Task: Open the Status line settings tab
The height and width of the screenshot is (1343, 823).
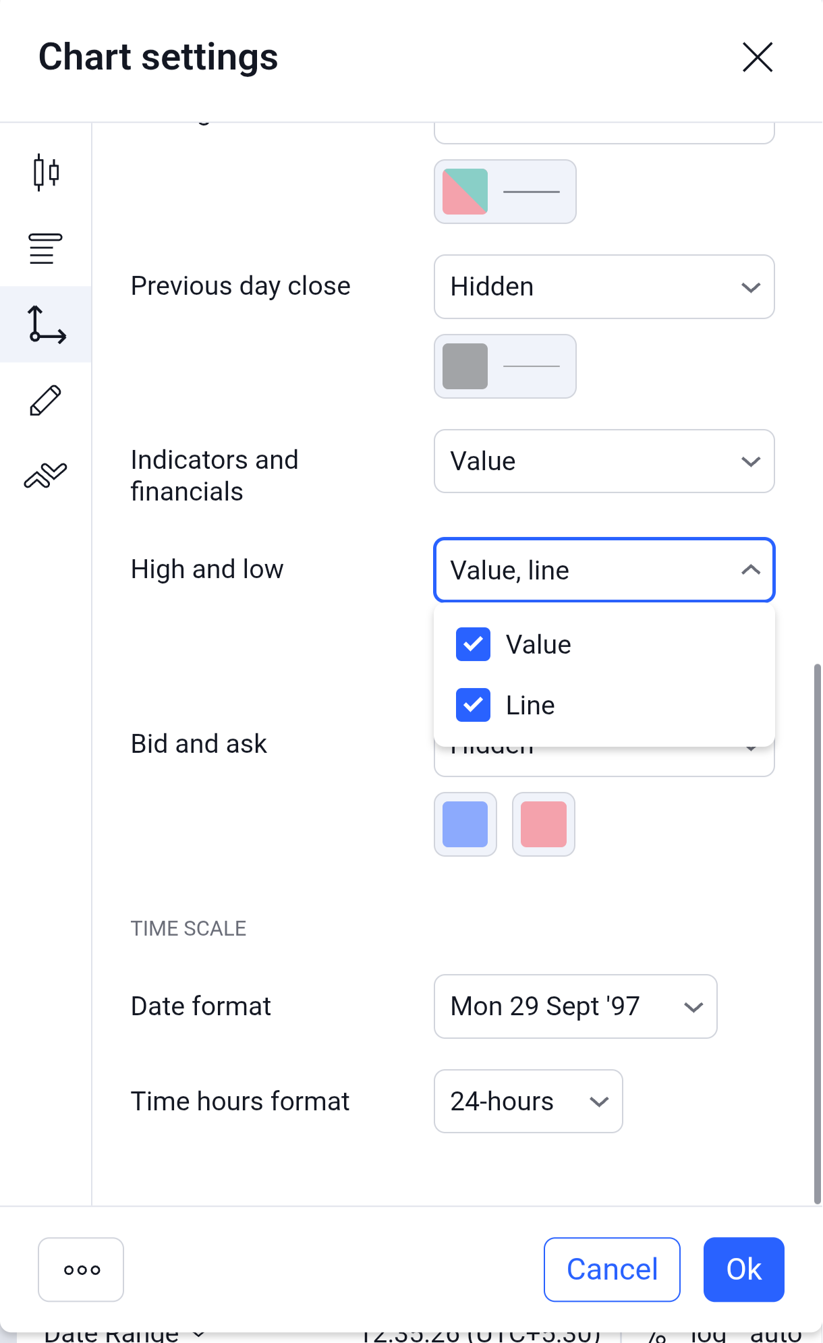Action: 46,249
